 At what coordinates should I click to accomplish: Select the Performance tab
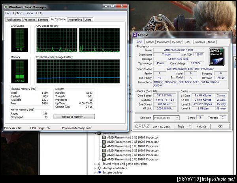click(58, 19)
